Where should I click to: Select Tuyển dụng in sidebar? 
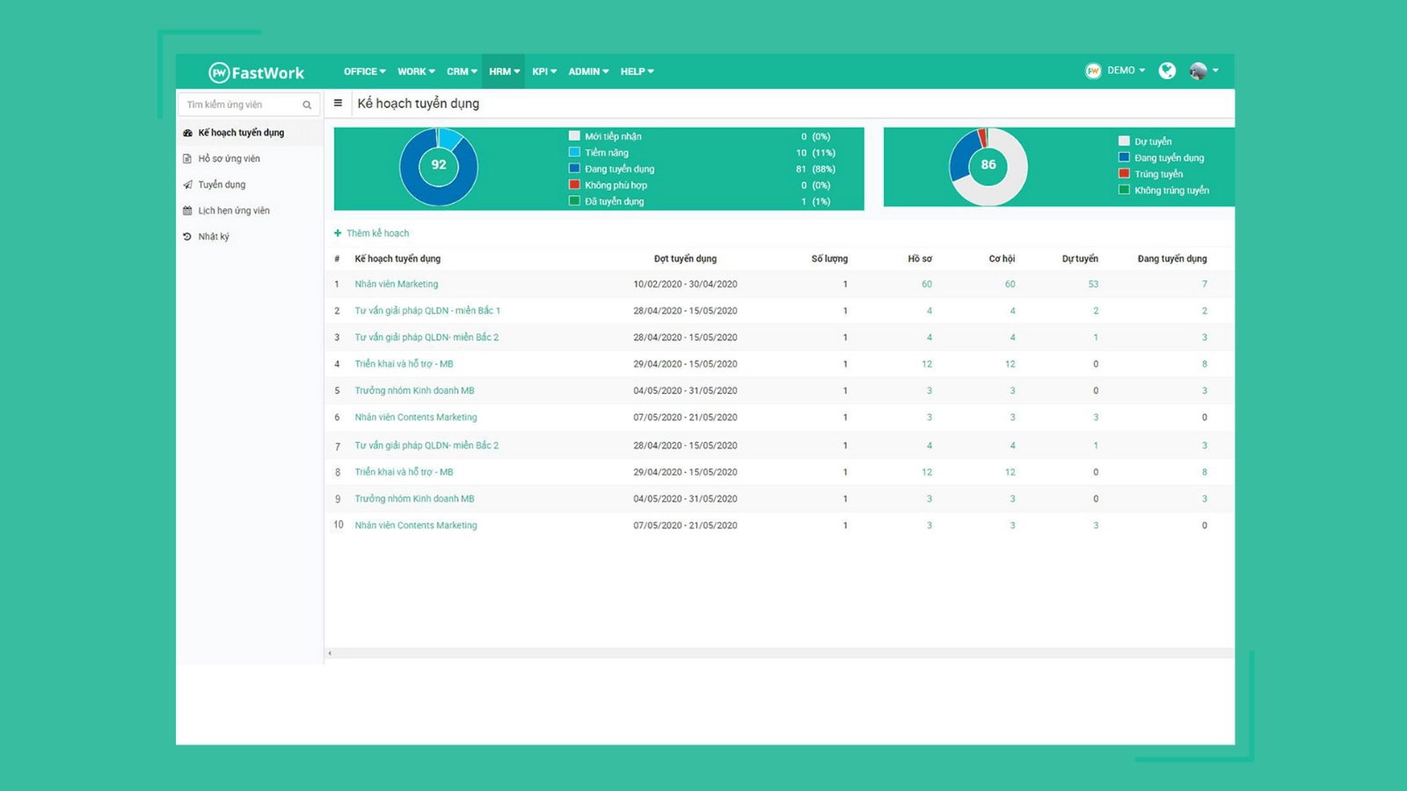[x=222, y=185]
